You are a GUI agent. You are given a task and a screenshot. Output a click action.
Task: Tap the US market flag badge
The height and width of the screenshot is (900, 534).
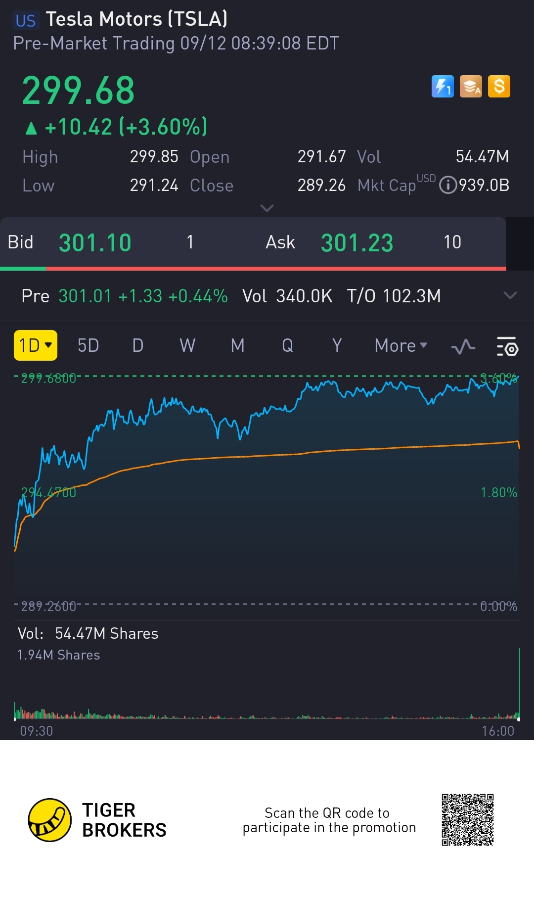coord(26,20)
